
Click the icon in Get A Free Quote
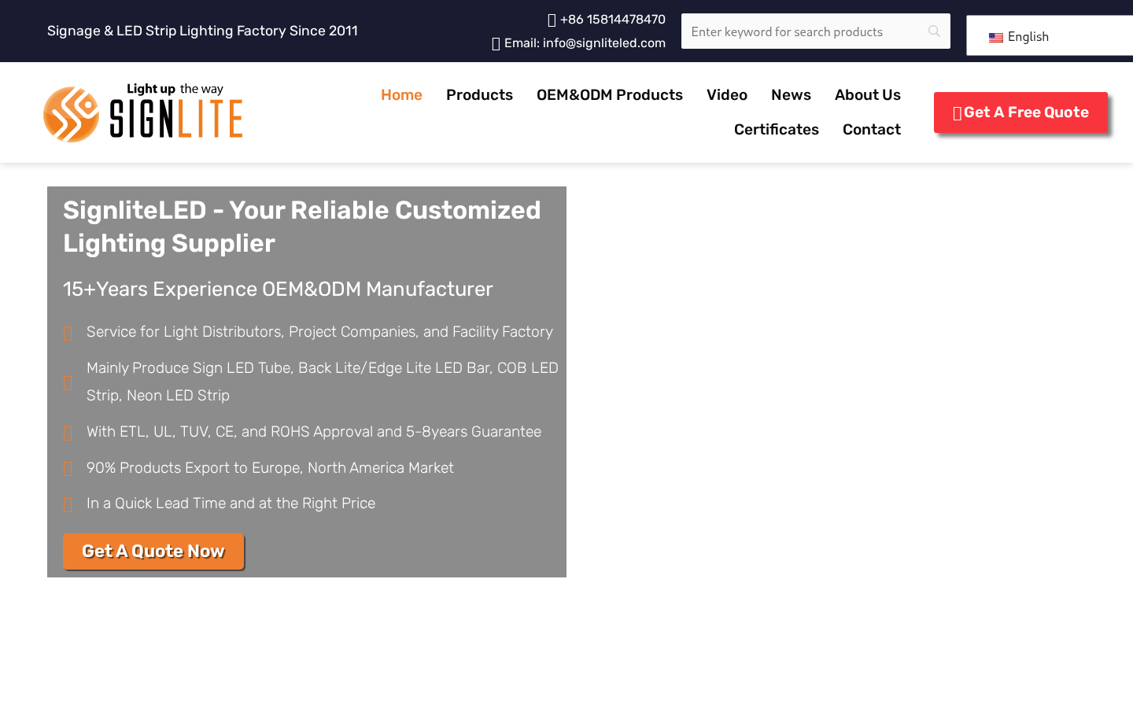click(957, 113)
